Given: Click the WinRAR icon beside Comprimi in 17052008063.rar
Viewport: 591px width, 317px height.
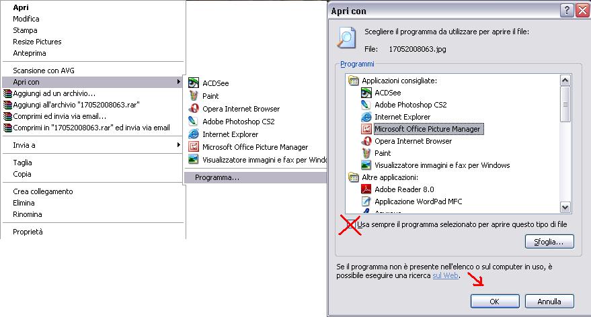Looking at the screenshot, I should (x=7, y=128).
